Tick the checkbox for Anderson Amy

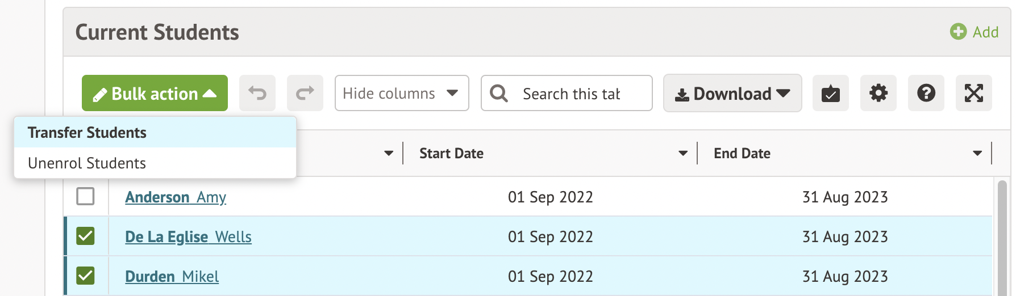point(85,197)
